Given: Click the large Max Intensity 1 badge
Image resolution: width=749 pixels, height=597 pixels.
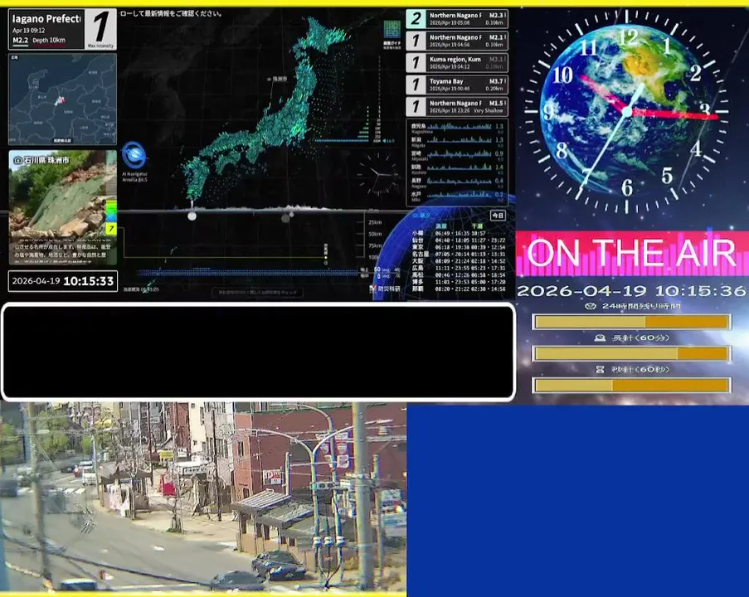Looking at the screenshot, I should (x=100, y=29).
